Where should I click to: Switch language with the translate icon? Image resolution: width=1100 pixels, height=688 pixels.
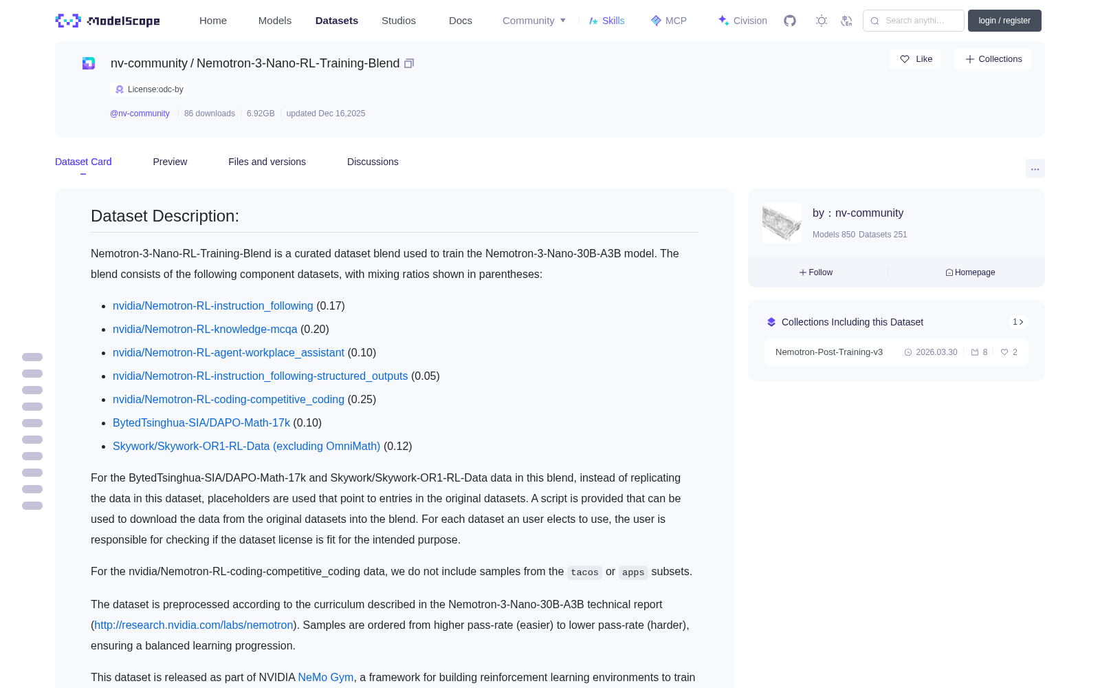pos(847,21)
